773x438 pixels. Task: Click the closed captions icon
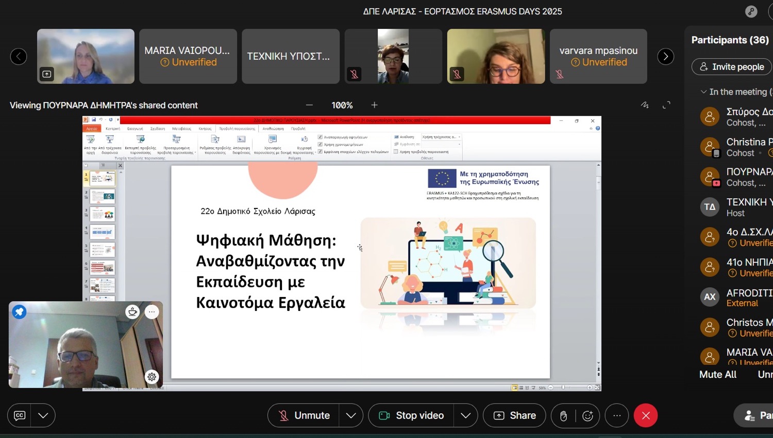(x=20, y=415)
